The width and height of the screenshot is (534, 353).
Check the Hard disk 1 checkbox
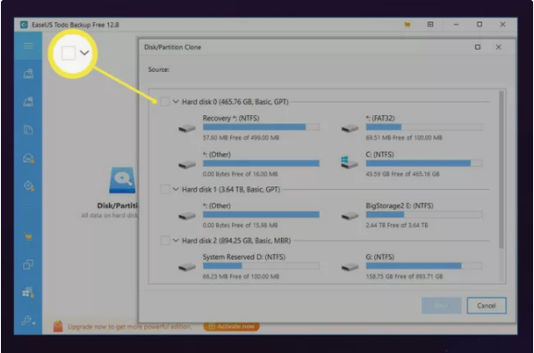pyautogui.click(x=164, y=189)
